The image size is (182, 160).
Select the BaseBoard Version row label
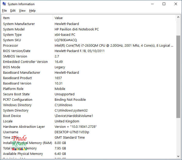[17, 83]
